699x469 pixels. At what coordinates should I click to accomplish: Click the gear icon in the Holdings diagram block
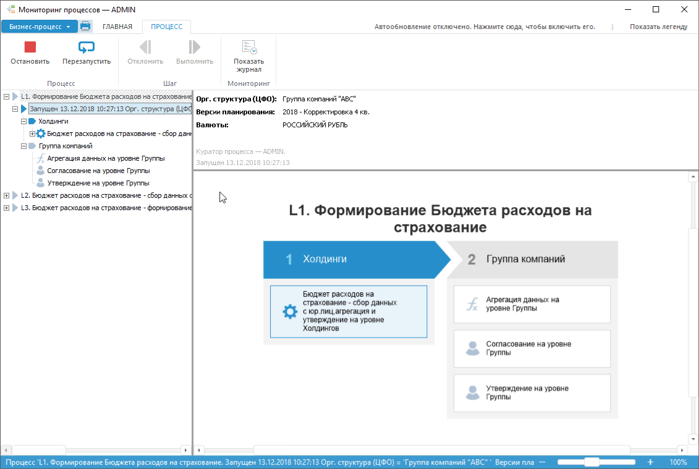tap(289, 311)
